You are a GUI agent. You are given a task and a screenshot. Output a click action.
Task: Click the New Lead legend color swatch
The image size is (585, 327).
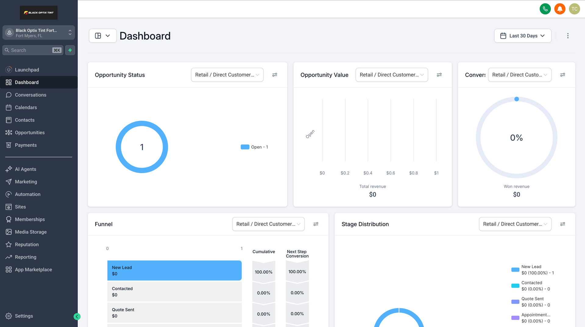click(515, 270)
